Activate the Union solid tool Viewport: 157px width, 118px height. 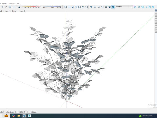[x=143, y=7]
